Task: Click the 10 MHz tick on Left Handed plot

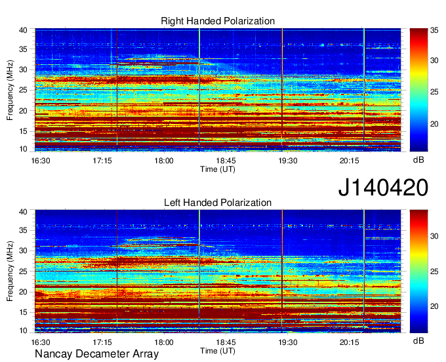Action: [x=23, y=331]
